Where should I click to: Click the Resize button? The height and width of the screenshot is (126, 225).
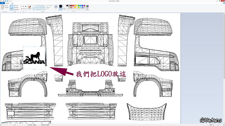(x=16, y=8)
